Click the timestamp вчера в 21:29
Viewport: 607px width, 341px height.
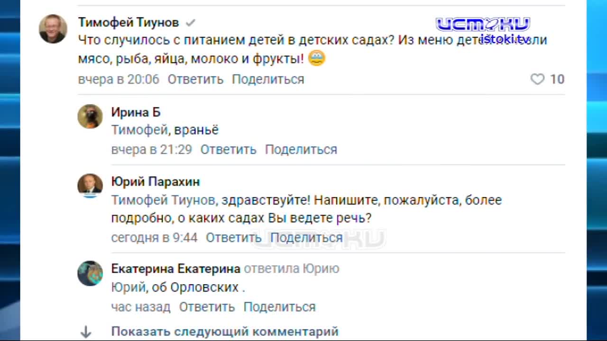point(151,149)
